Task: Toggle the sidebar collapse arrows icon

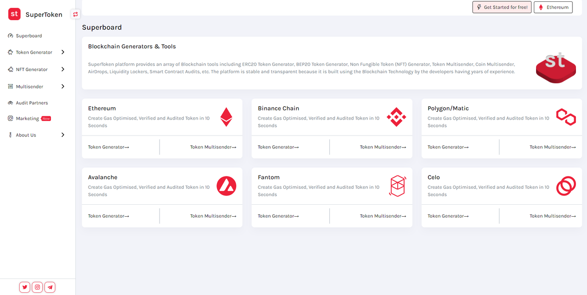Action: (x=76, y=14)
